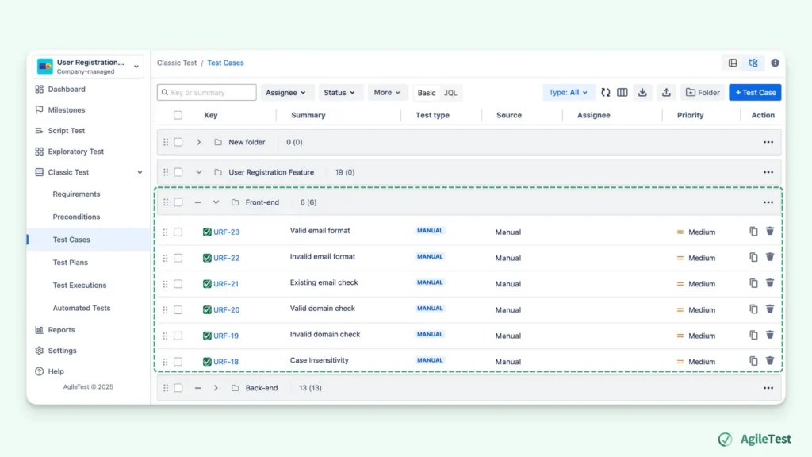The image size is (812, 457).
Task: Check the User Registration Feature checkbox
Action: point(178,172)
